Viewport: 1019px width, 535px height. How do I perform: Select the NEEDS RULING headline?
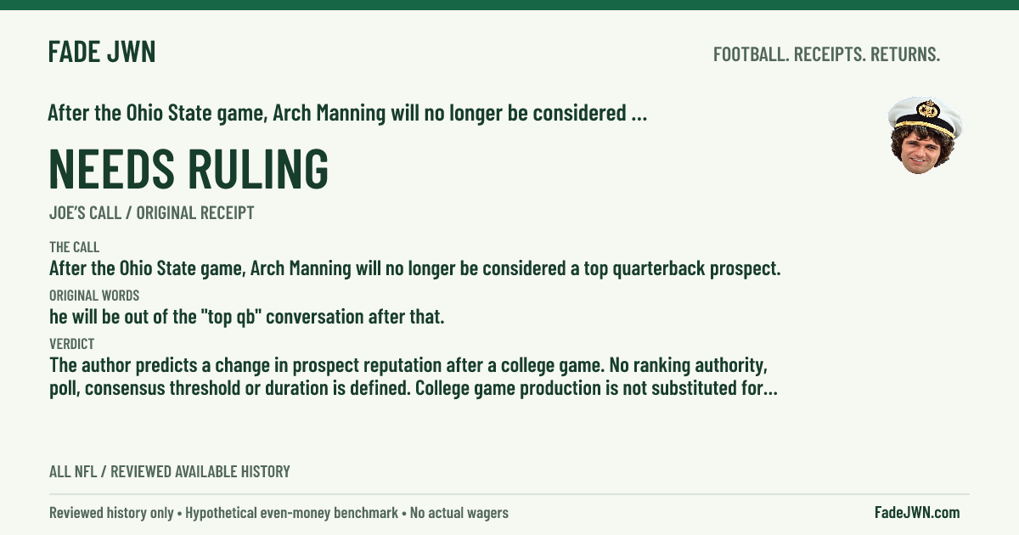(x=189, y=169)
